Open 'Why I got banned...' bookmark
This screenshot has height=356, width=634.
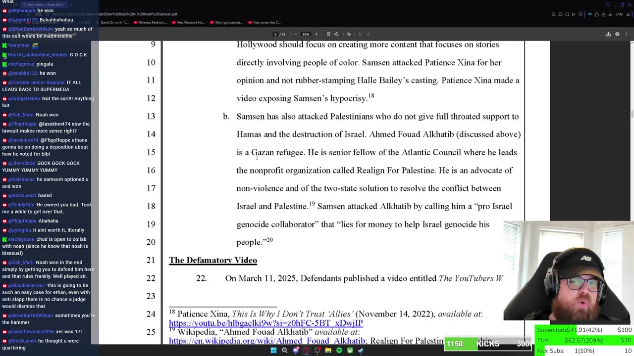click(226, 22)
